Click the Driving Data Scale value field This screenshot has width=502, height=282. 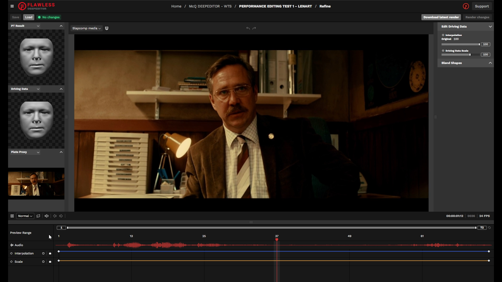(485, 55)
